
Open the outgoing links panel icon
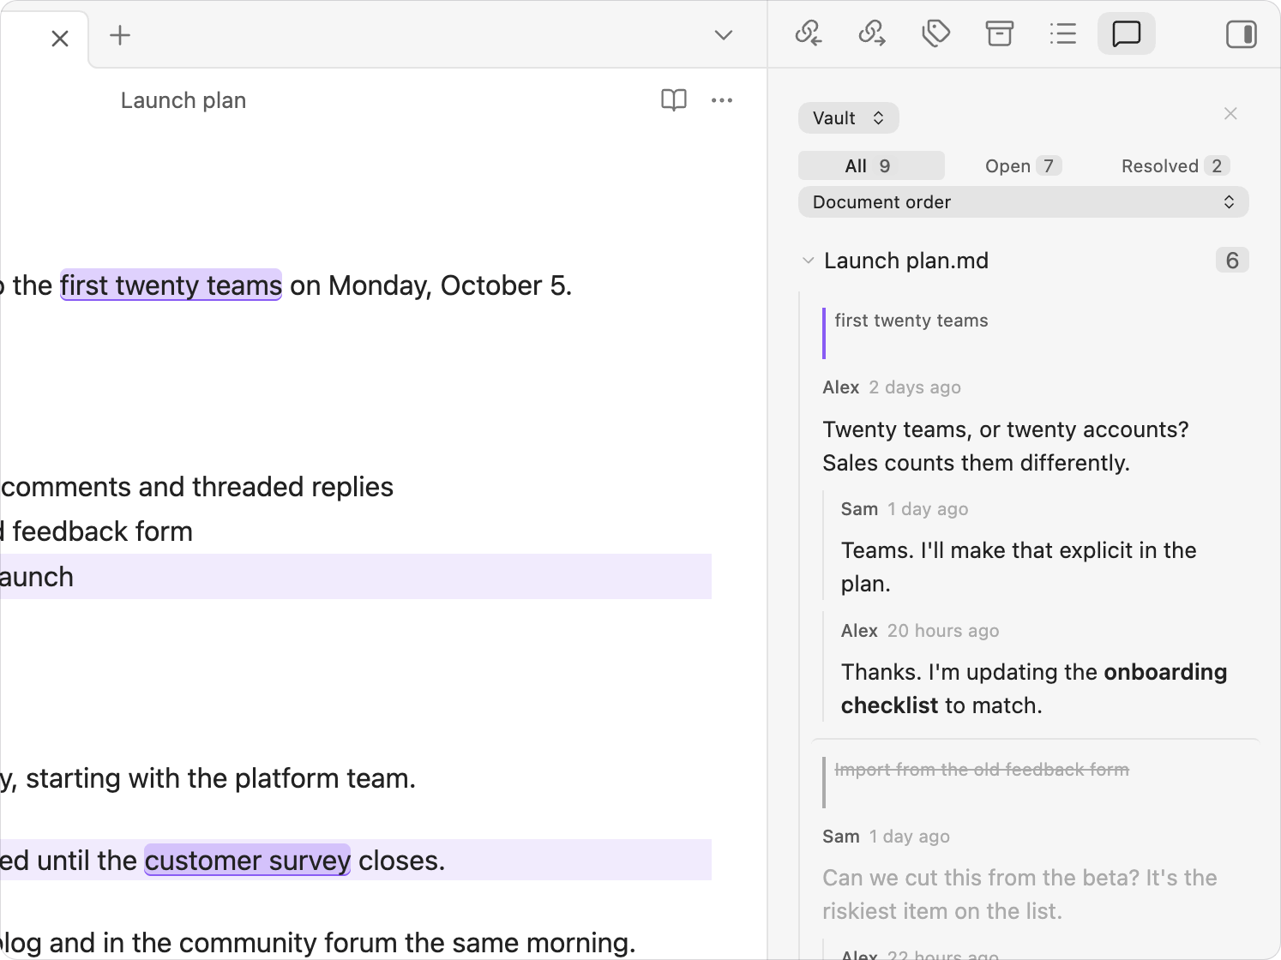(872, 34)
